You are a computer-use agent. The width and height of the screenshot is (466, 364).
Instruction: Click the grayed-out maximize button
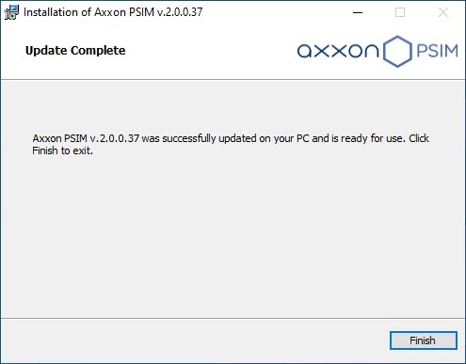coord(400,12)
